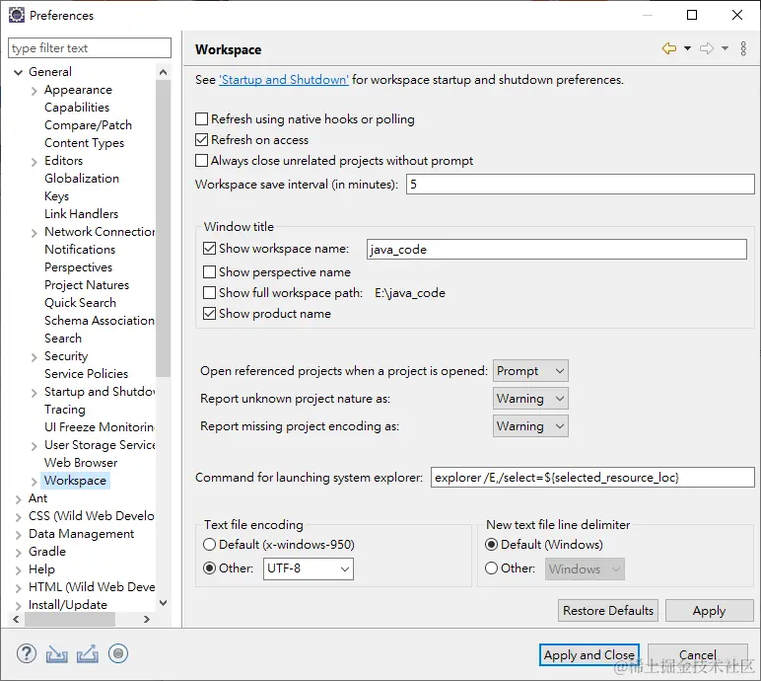Click the Oomph preference recorder icon
The height and width of the screenshot is (681, 761).
[118, 653]
